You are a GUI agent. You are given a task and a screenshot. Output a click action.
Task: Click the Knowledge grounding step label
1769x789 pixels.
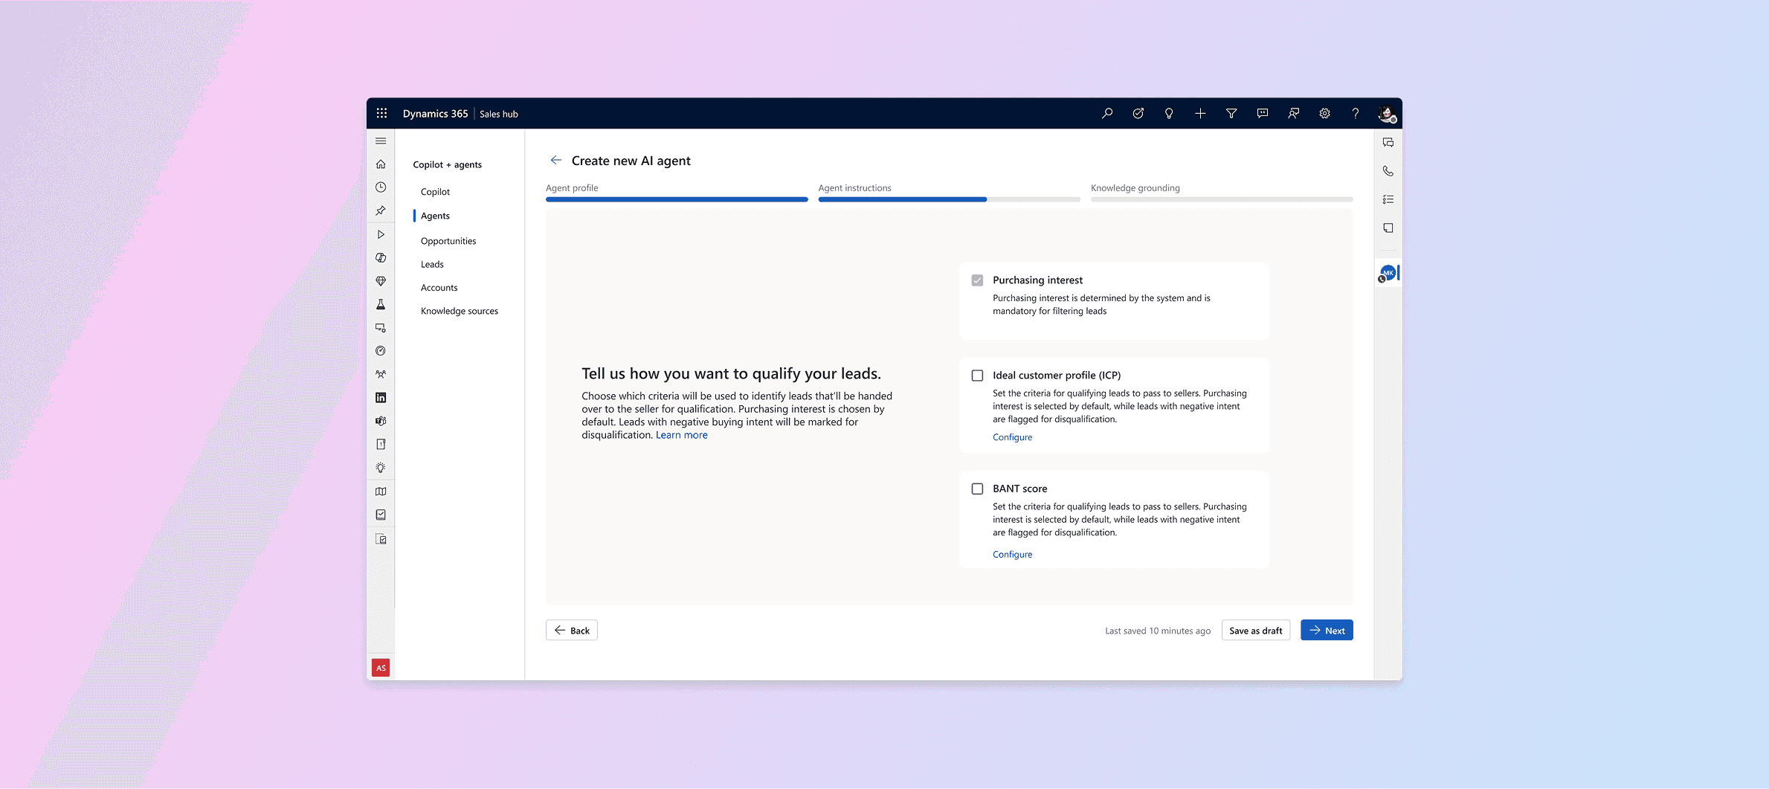click(1135, 188)
